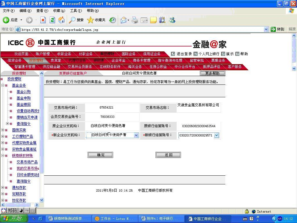297x223 pixels.
Task: Open the 编辑 menu
Action: click(x=26, y=11)
